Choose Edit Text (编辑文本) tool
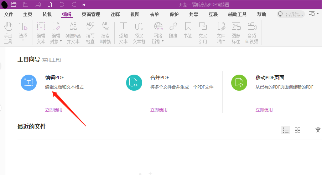This screenshot has width=322, height=175. [x=41, y=33]
